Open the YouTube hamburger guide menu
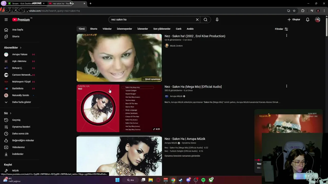 [6, 19]
